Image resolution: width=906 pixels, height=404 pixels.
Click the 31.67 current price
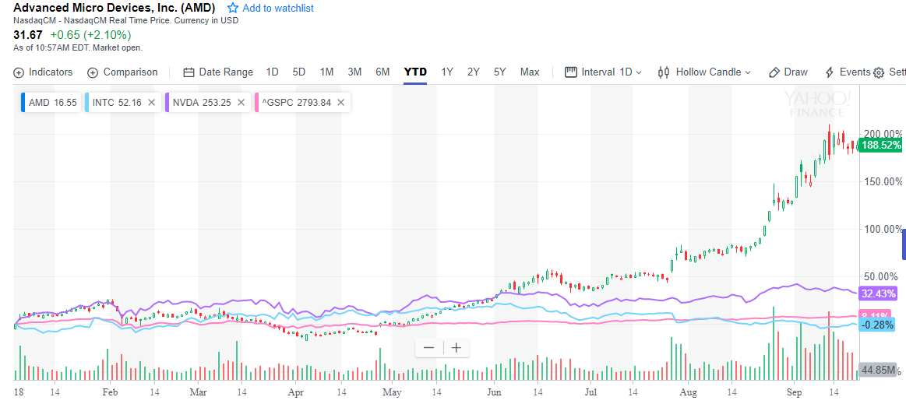point(28,35)
